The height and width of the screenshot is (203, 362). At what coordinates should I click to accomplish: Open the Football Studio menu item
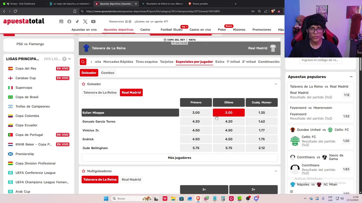point(171,30)
